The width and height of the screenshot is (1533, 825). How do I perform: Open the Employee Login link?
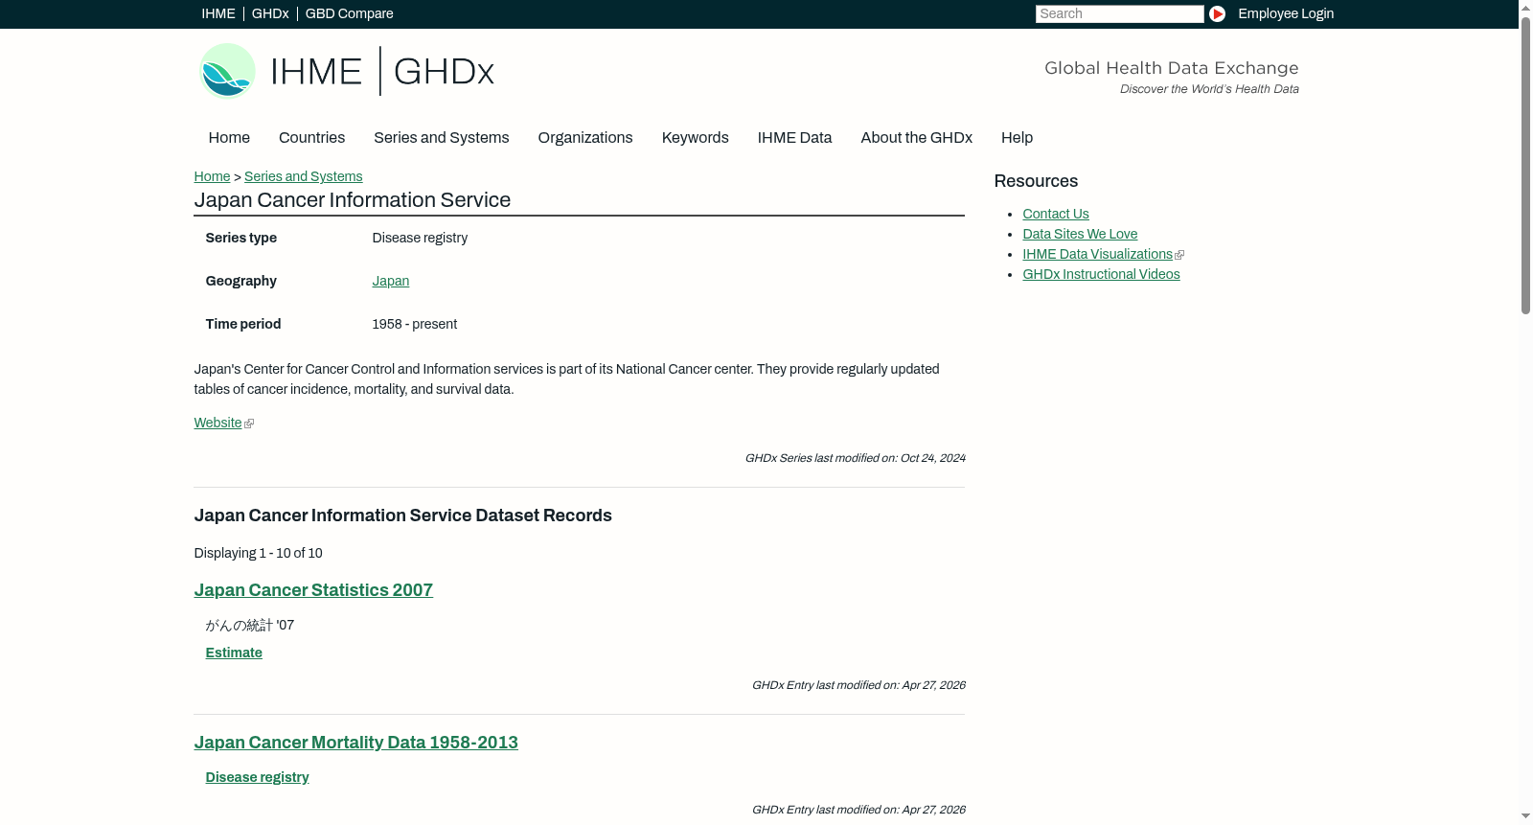pyautogui.click(x=1286, y=13)
